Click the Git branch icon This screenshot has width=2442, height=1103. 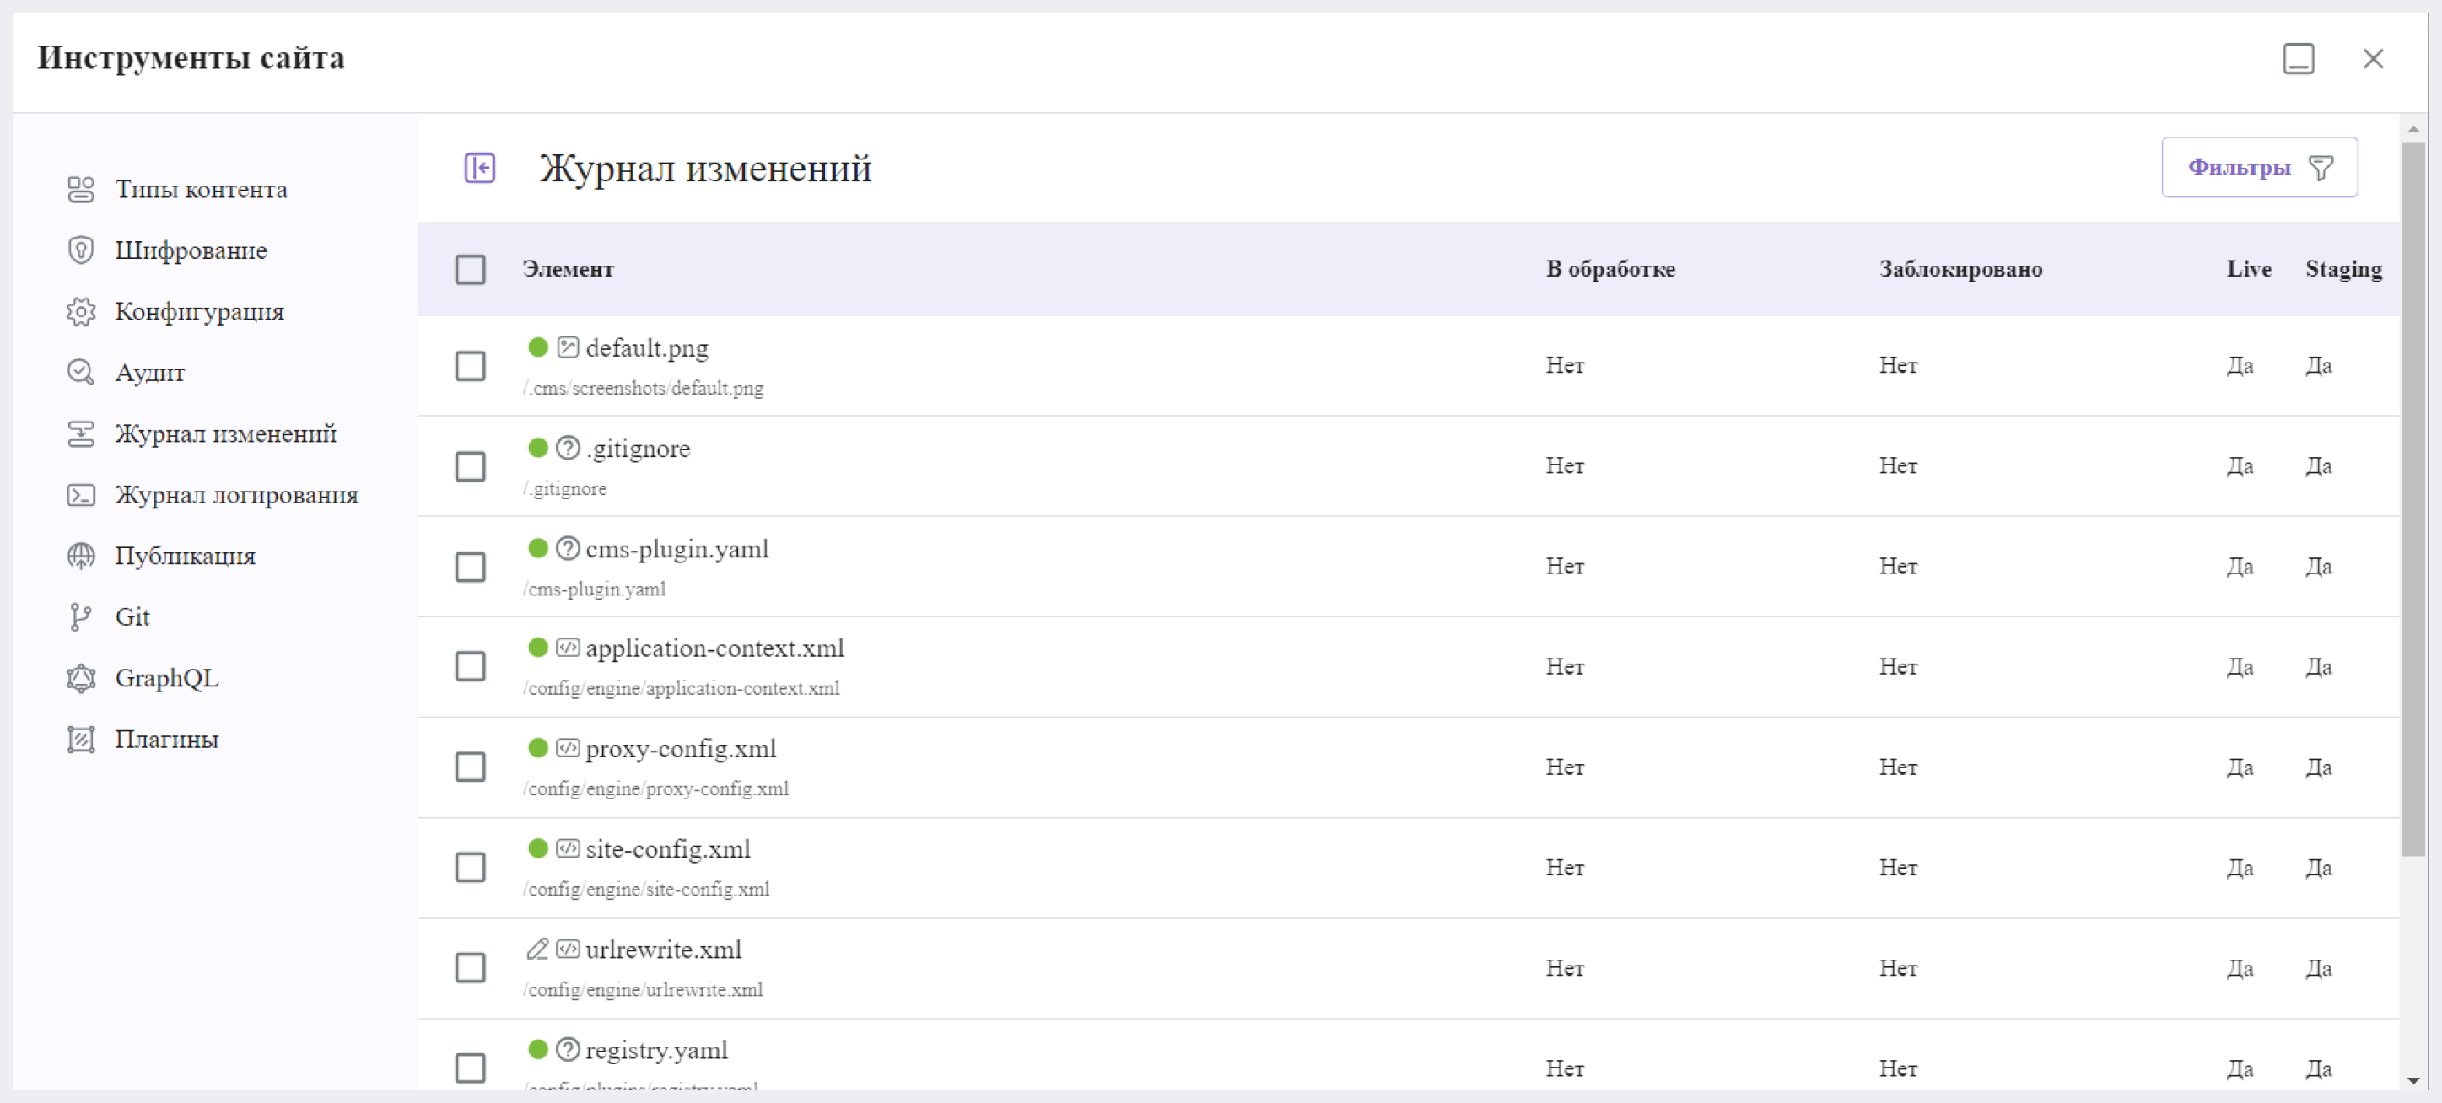point(81,617)
